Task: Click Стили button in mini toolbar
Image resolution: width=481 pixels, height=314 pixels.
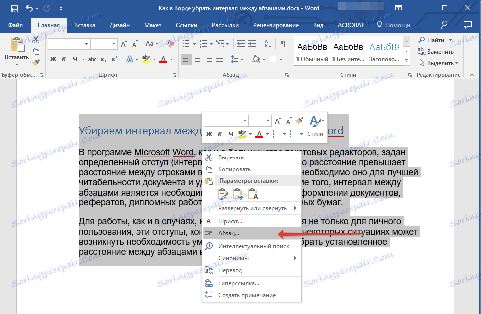Action: click(x=315, y=126)
